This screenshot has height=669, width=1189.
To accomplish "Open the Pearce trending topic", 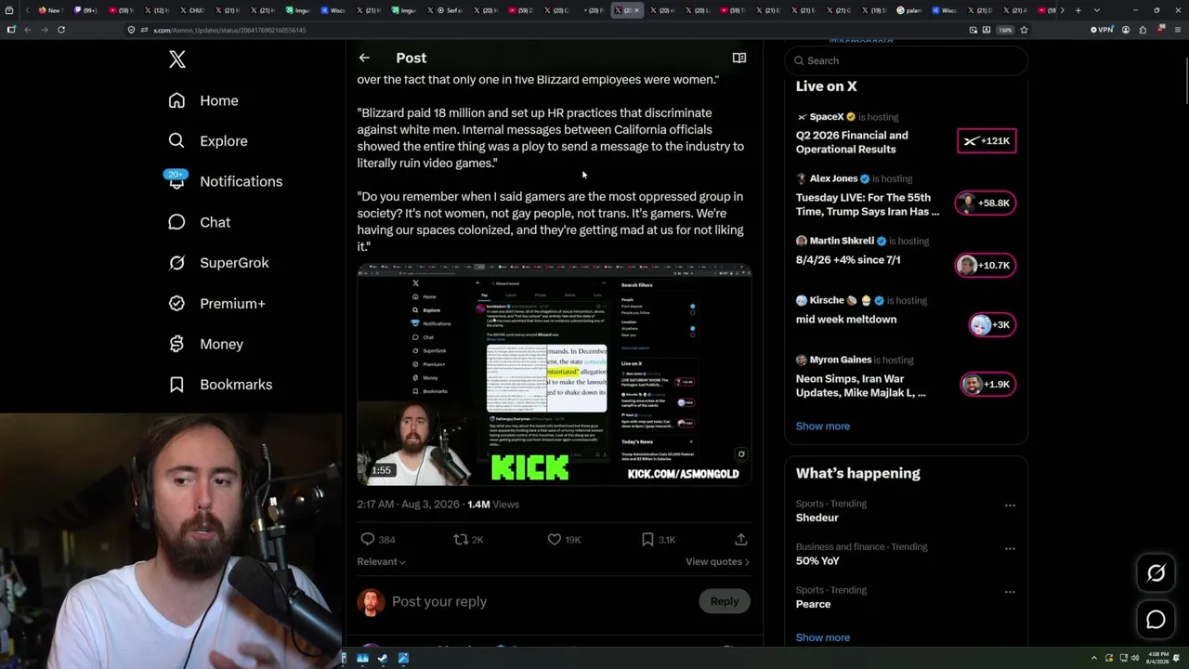I will coord(814,604).
